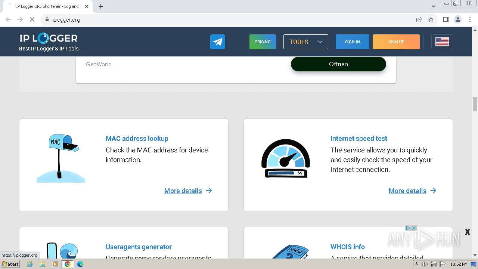Toggle the browser side panel
This screenshot has width=478, height=269.
click(x=446, y=19)
